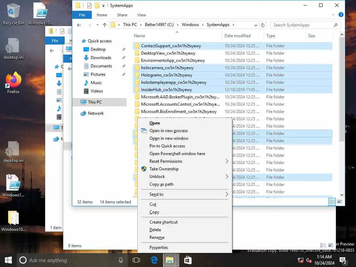356x267 pixels.
Task: Open Videos in navigation pane
Action: [x=97, y=91]
